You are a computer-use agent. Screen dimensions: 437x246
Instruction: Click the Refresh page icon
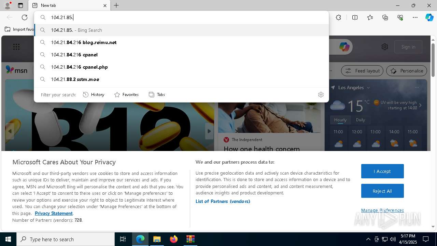coord(25,17)
